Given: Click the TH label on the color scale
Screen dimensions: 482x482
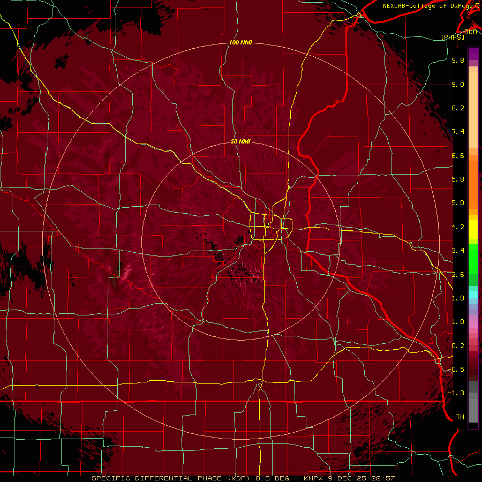Looking at the screenshot, I should (460, 417).
